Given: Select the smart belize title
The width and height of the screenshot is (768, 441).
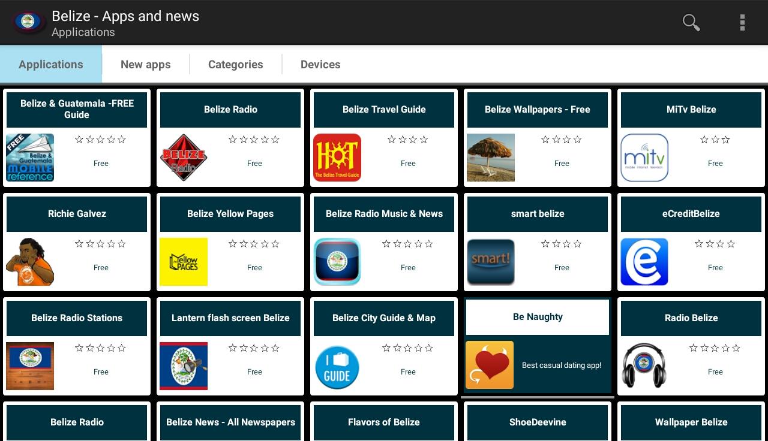Looking at the screenshot, I should 538,213.
